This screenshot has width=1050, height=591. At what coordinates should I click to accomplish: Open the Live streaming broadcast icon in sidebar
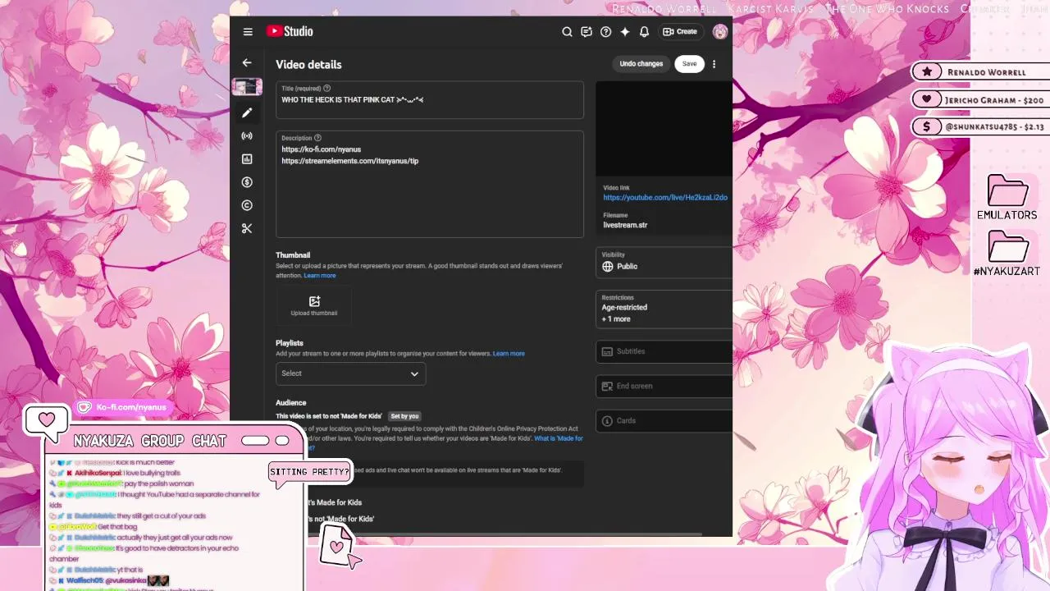(x=247, y=135)
